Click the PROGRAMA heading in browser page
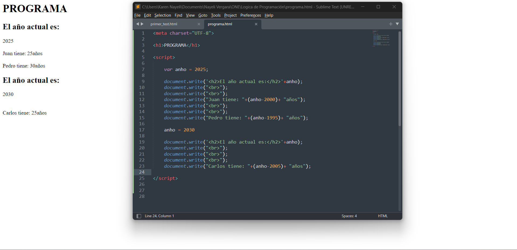517x250 pixels. [x=35, y=9]
